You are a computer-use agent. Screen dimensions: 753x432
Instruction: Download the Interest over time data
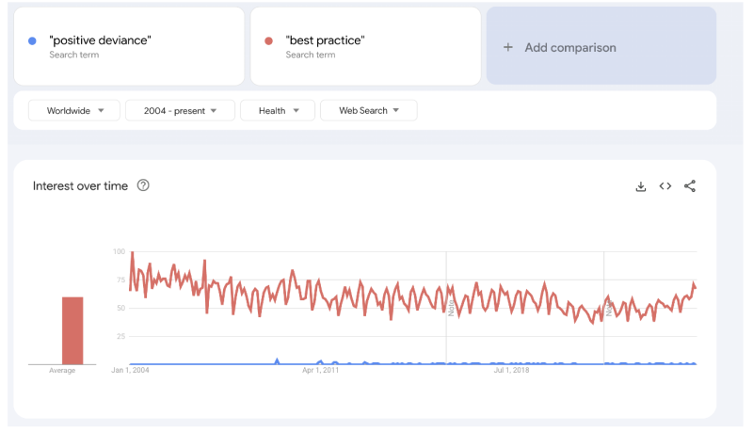[x=641, y=186]
